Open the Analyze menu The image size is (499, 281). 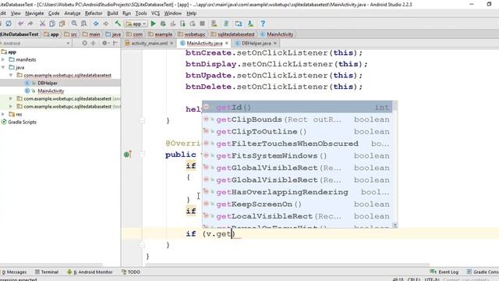(73, 13)
